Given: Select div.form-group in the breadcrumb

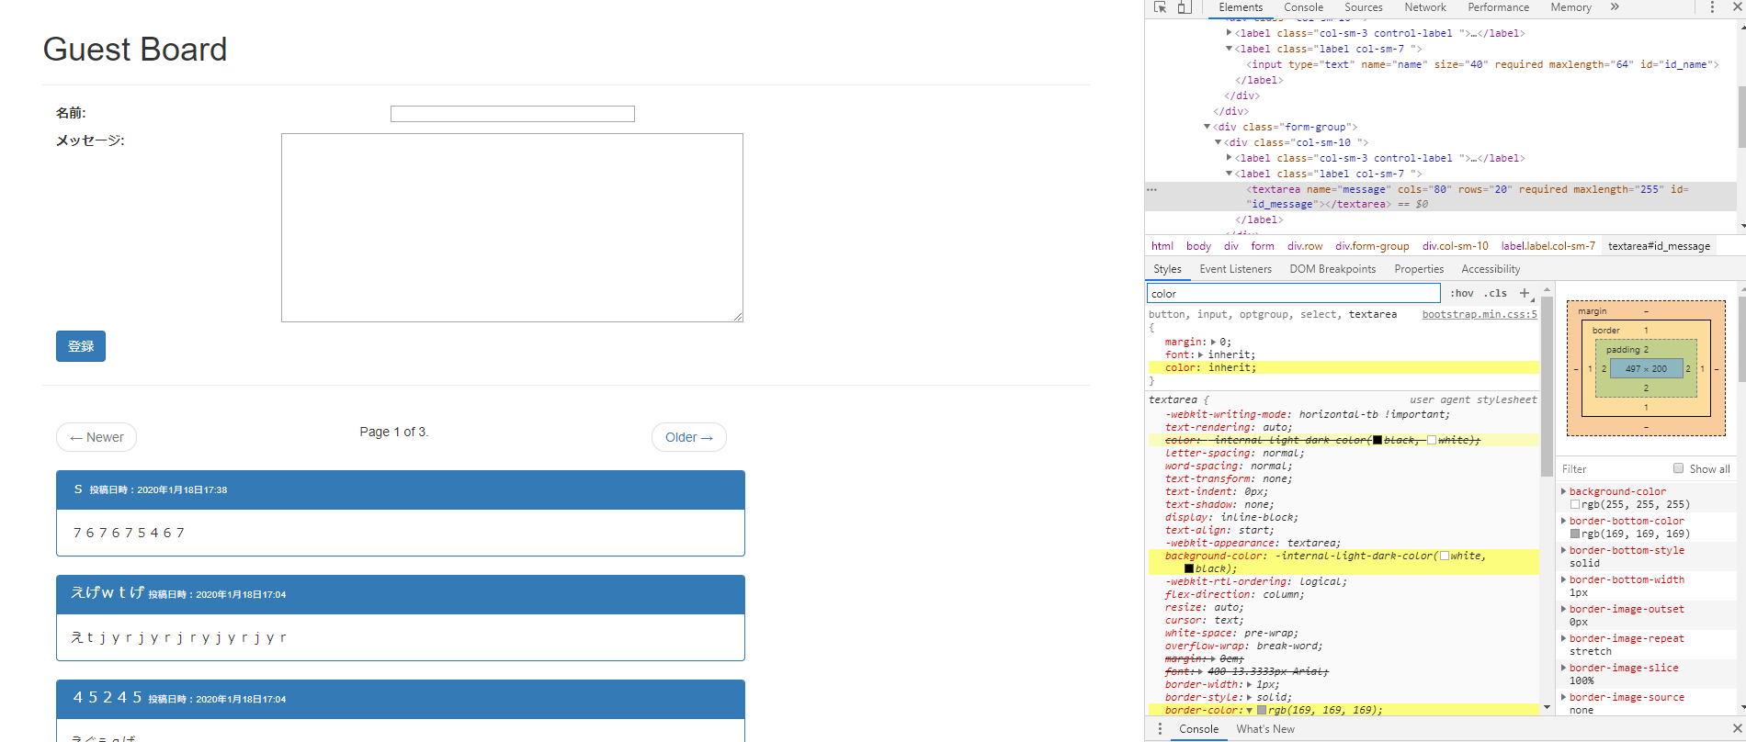Looking at the screenshot, I should pos(1372,246).
